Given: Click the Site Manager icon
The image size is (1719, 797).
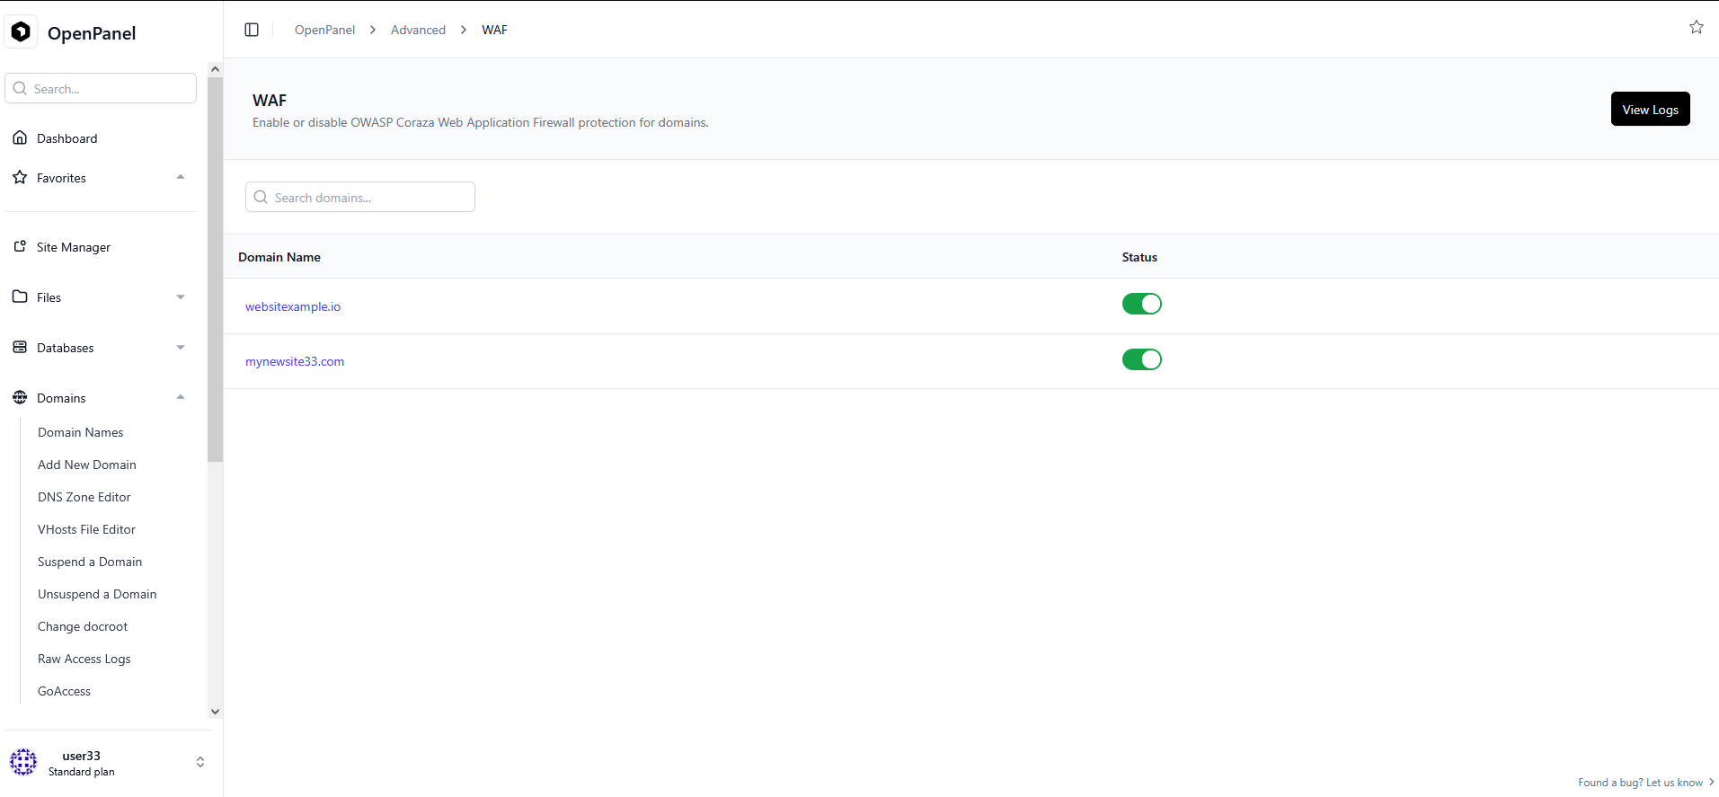Looking at the screenshot, I should point(20,246).
